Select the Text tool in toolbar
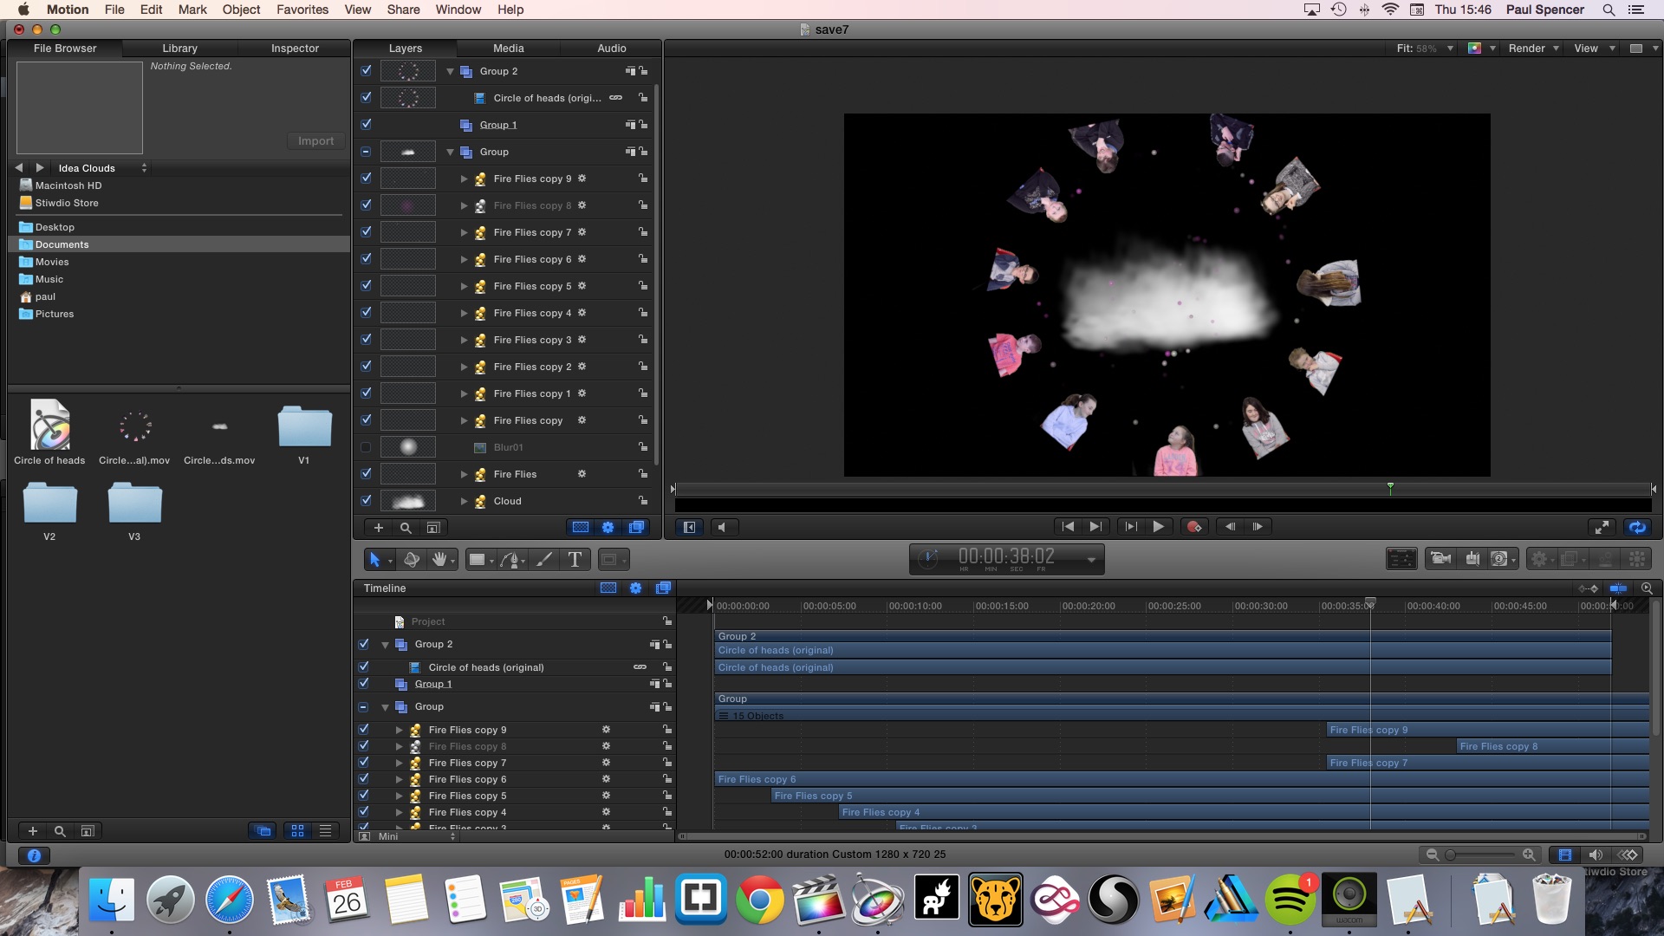 click(575, 560)
